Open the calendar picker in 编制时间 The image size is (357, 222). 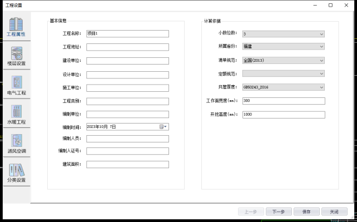point(163,127)
